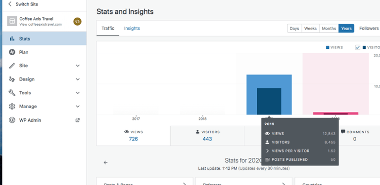Click the Plan Jetpack icon
380x185 pixels.
point(12,52)
